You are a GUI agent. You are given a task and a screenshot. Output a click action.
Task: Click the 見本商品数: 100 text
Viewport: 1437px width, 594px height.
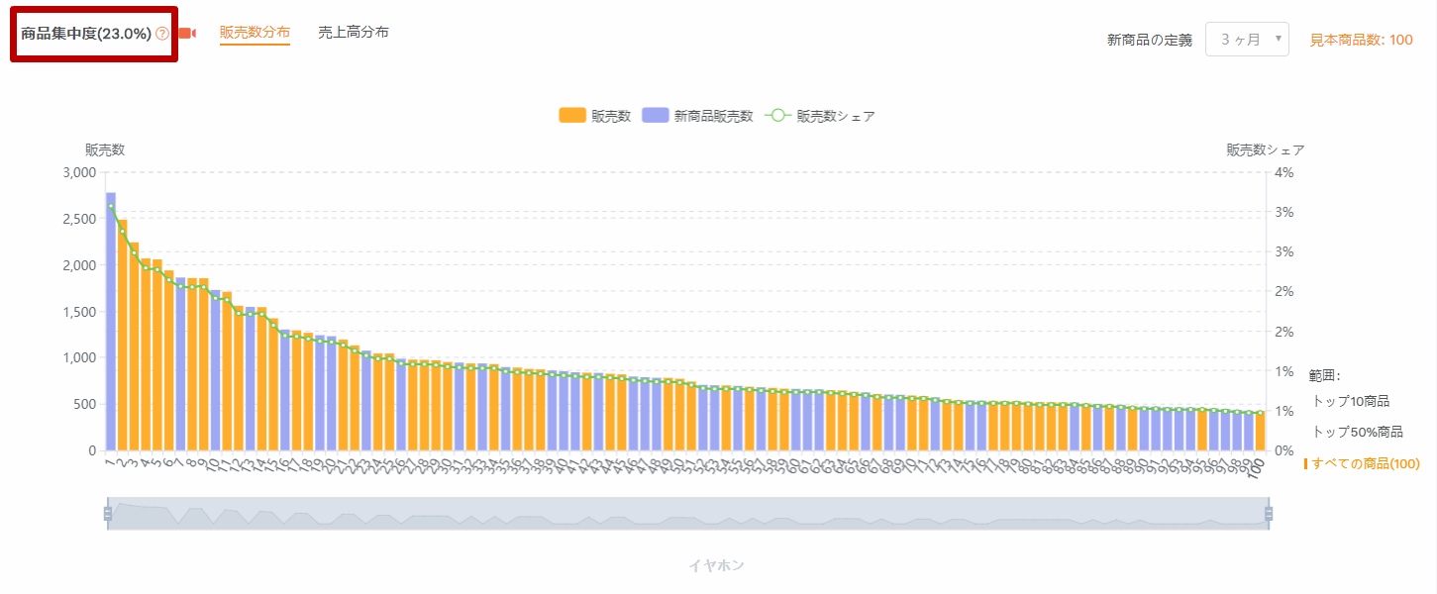pyautogui.click(x=1361, y=40)
